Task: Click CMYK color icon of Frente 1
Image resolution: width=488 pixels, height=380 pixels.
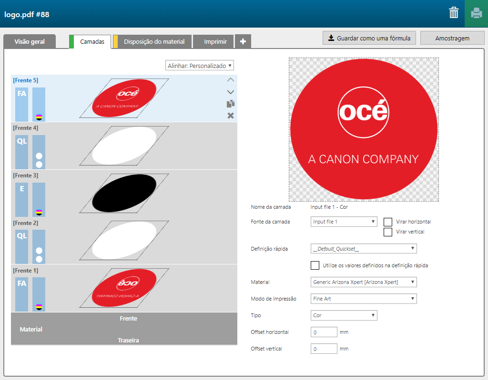Action: [39, 307]
